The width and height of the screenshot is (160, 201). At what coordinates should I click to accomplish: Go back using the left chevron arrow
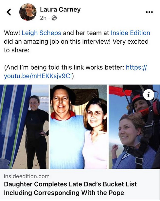[x=9, y=12]
